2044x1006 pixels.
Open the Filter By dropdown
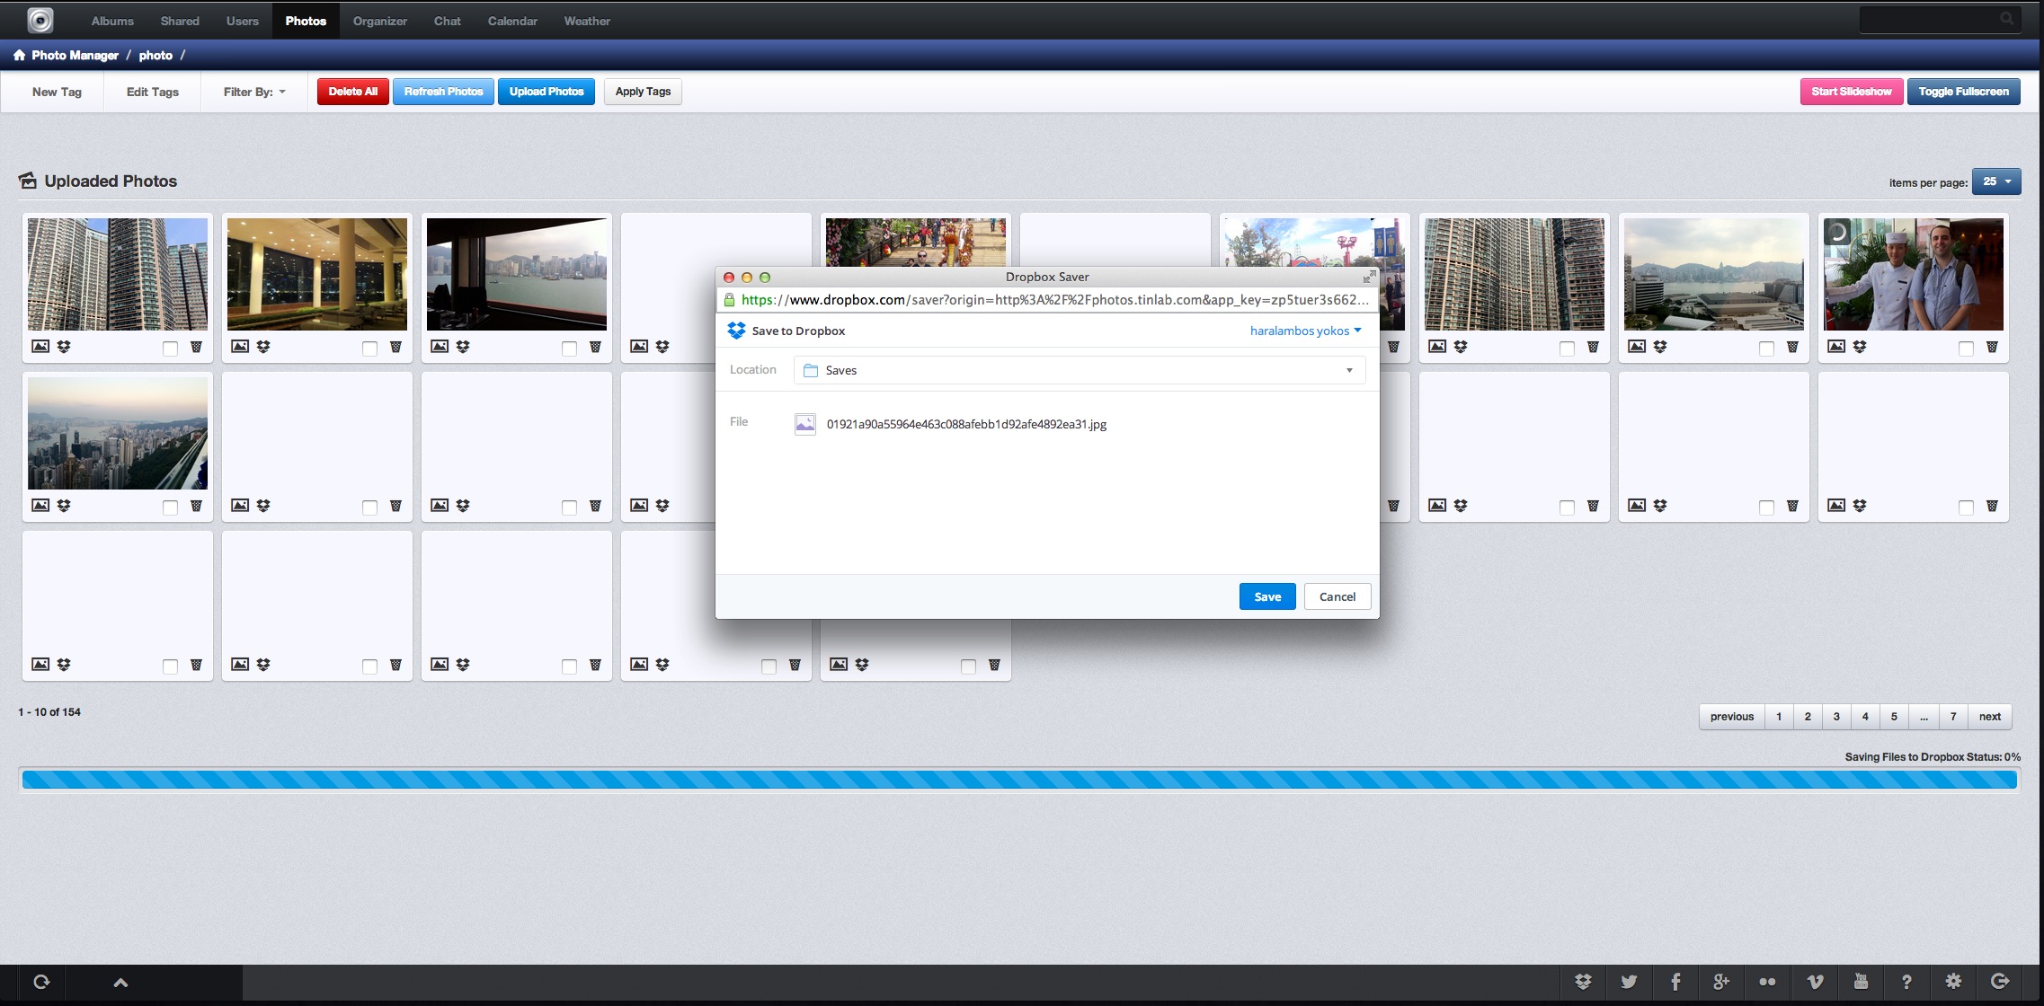point(254,92)
